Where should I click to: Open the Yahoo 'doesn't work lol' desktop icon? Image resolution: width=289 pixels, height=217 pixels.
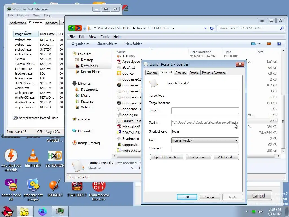[x=11, y=190]
